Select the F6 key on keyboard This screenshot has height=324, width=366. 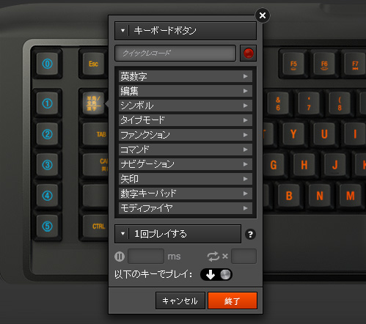tap(324, 65)
